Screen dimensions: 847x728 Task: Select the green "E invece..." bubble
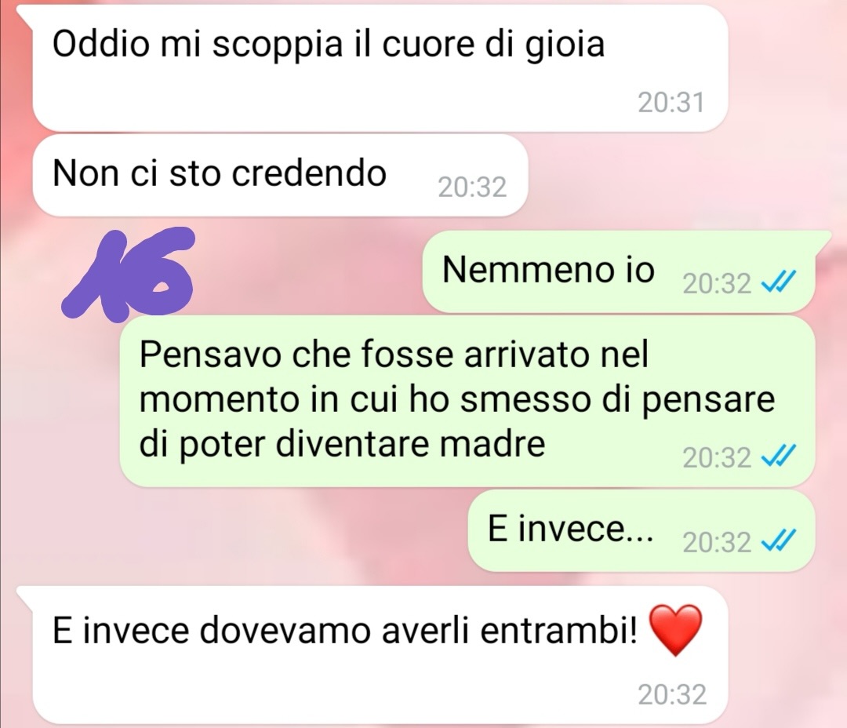coord(642,531)
